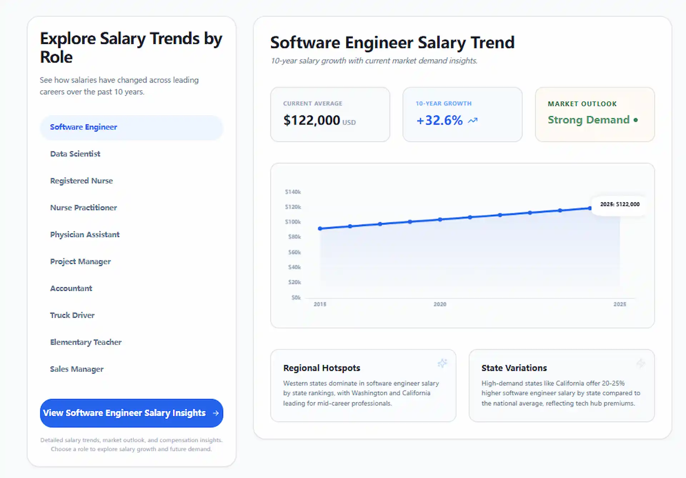686x478 pixels.
Task: Click the CURRENT AVERAGE label
Action: 313,104
